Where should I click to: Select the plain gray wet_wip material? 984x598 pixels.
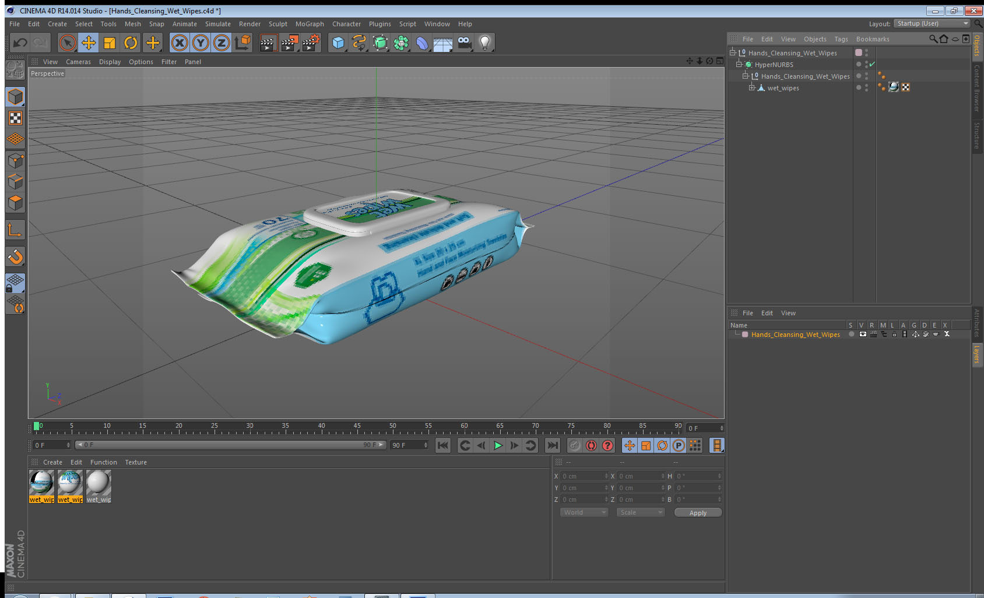pos(99,486)
